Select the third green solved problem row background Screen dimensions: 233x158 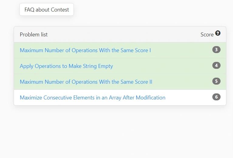coord(182,82)
